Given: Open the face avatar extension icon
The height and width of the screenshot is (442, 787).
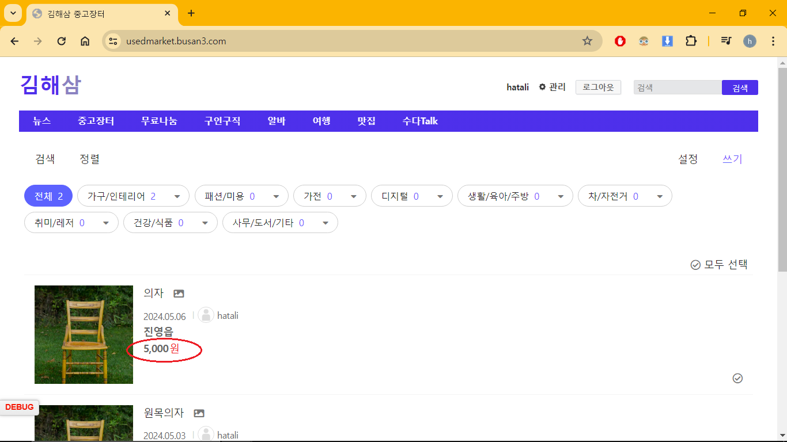Looking at the screenshot, I should [x=644, y=41].
